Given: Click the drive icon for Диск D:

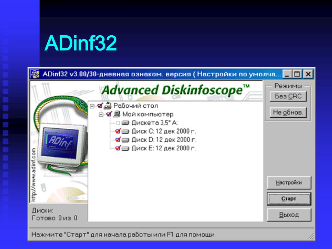Looking at the screenshot, I should click(125, 140).
